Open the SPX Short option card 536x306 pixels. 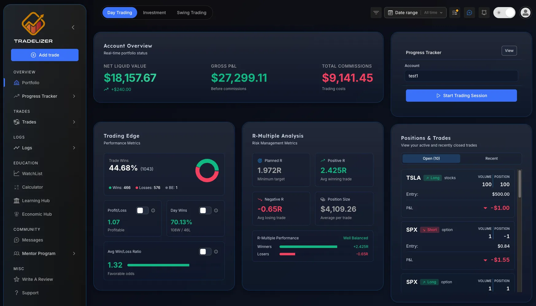point(458,245)
